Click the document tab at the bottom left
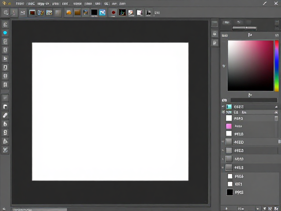The width and height of the screenshot is (281, 211). (x=39, y=210)
